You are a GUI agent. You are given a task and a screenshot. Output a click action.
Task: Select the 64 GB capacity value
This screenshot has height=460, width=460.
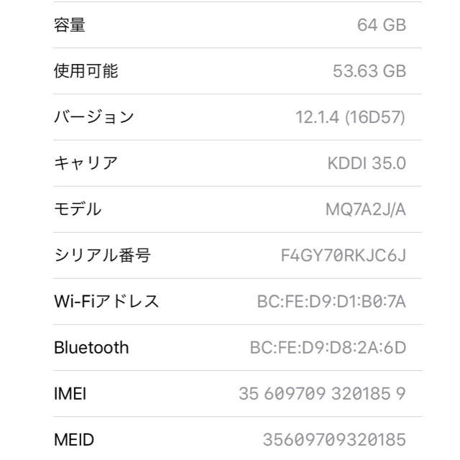click(382, 25)
